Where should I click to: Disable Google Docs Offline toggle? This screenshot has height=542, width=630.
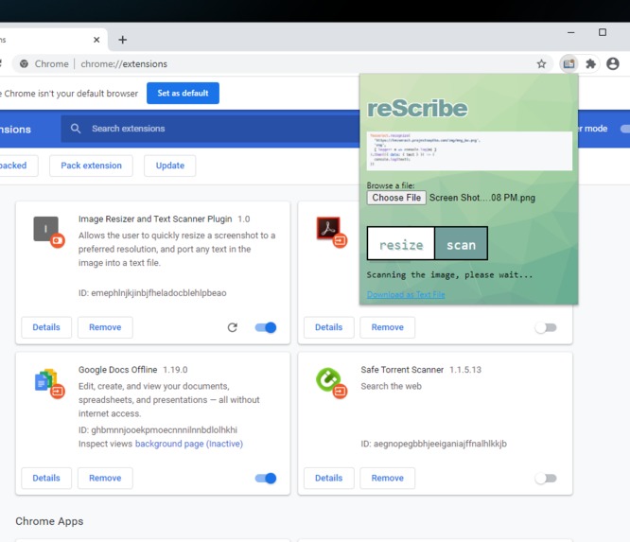coord(266,478)
